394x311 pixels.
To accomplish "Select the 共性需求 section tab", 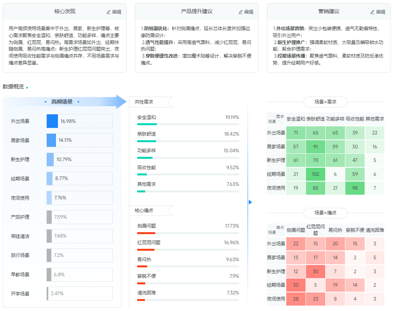I will click(144, 102).
